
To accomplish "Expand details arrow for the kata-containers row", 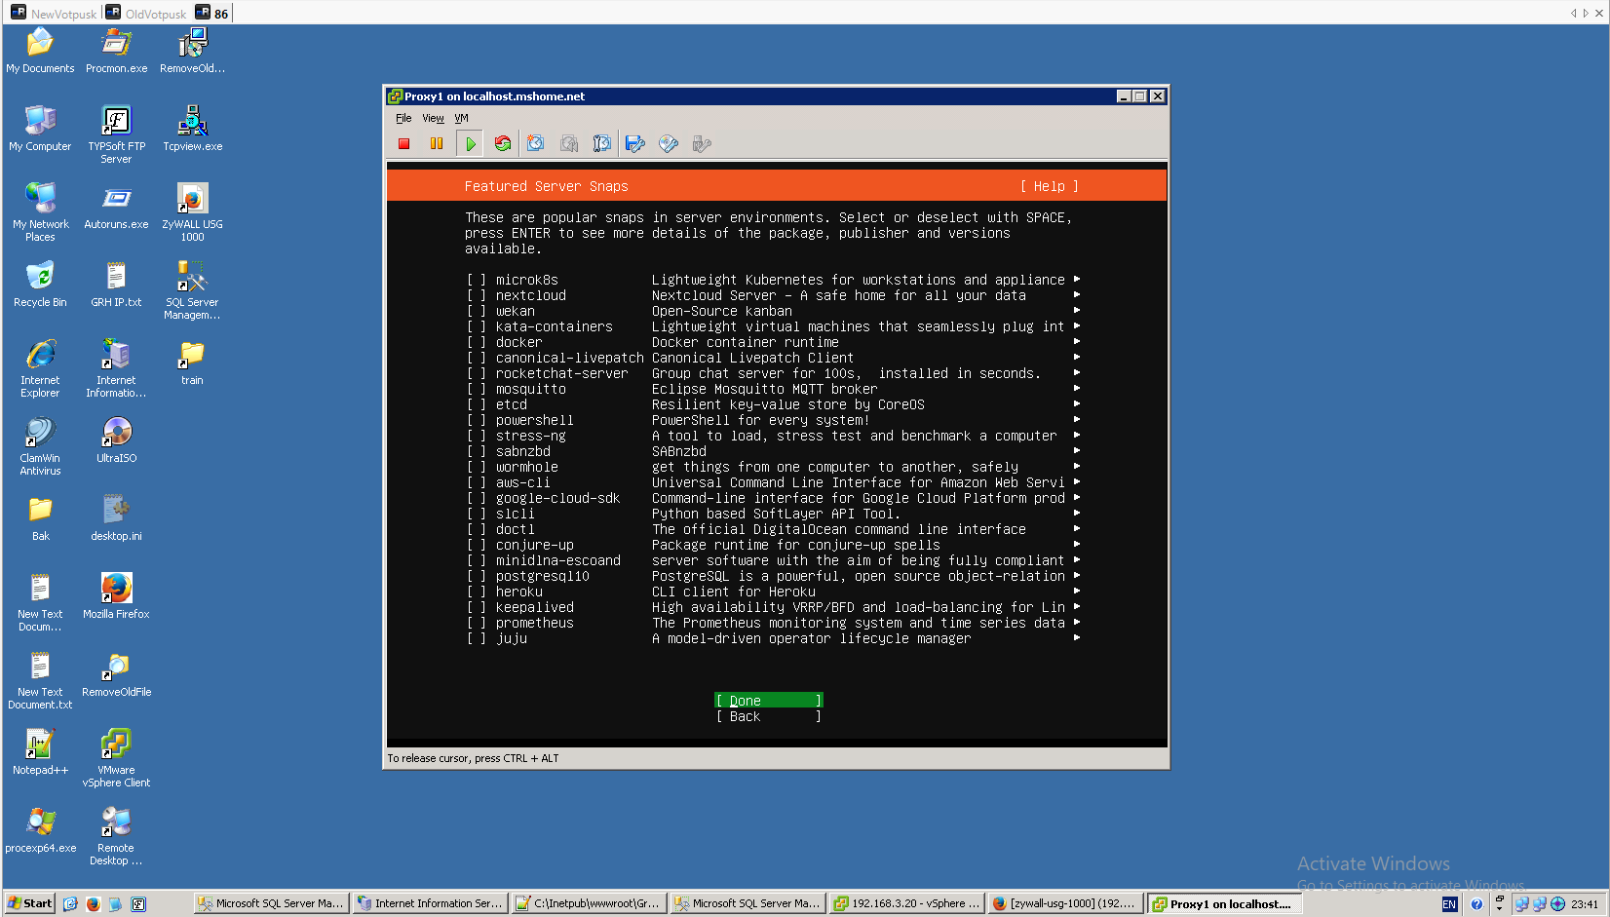I will click(x=1077, y=326).
